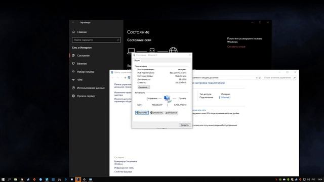Screen dimensions: 324x182
Task: Open Панель управления home page link
Action: pyautogui.click(x=123, y=85)
